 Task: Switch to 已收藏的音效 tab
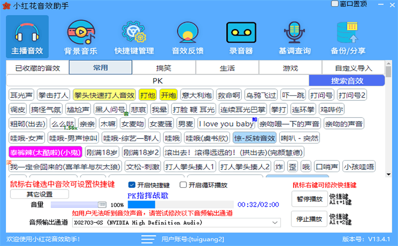37,68
